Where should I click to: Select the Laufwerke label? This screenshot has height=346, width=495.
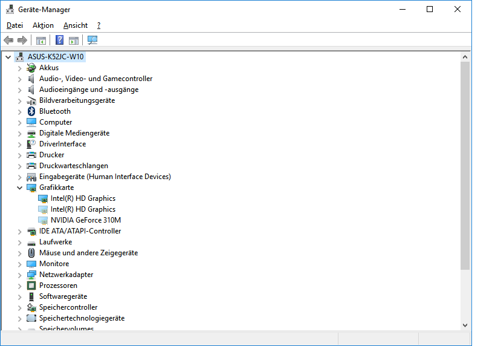56,242
